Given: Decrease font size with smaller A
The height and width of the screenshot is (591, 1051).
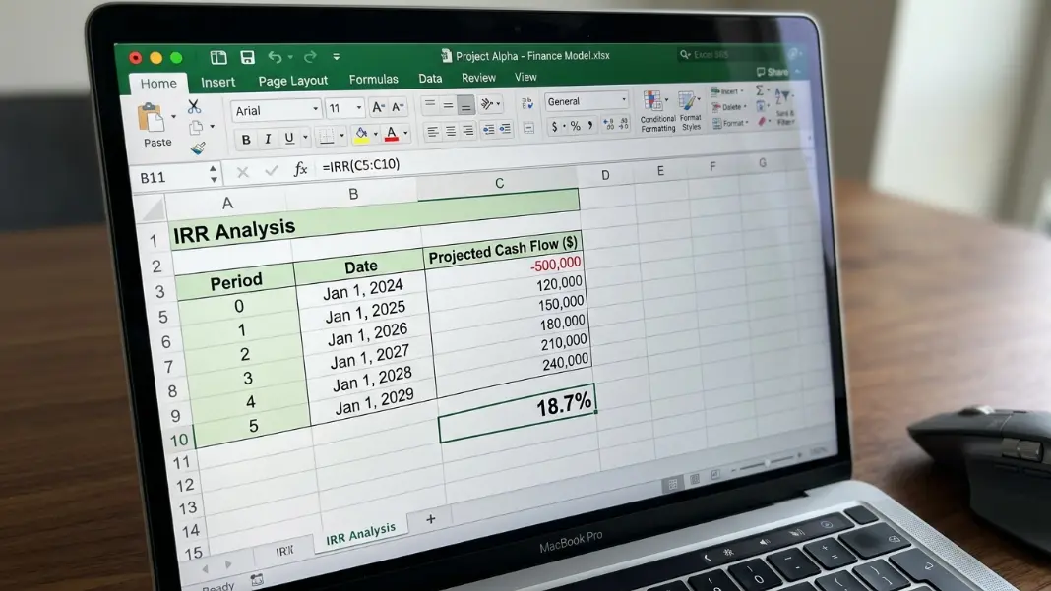Looking at the screenshot, I should (x=398, y=107).
